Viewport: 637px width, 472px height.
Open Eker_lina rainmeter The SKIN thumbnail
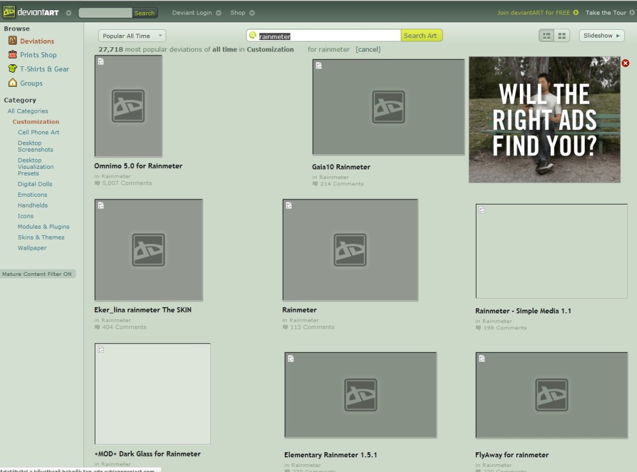148,250
